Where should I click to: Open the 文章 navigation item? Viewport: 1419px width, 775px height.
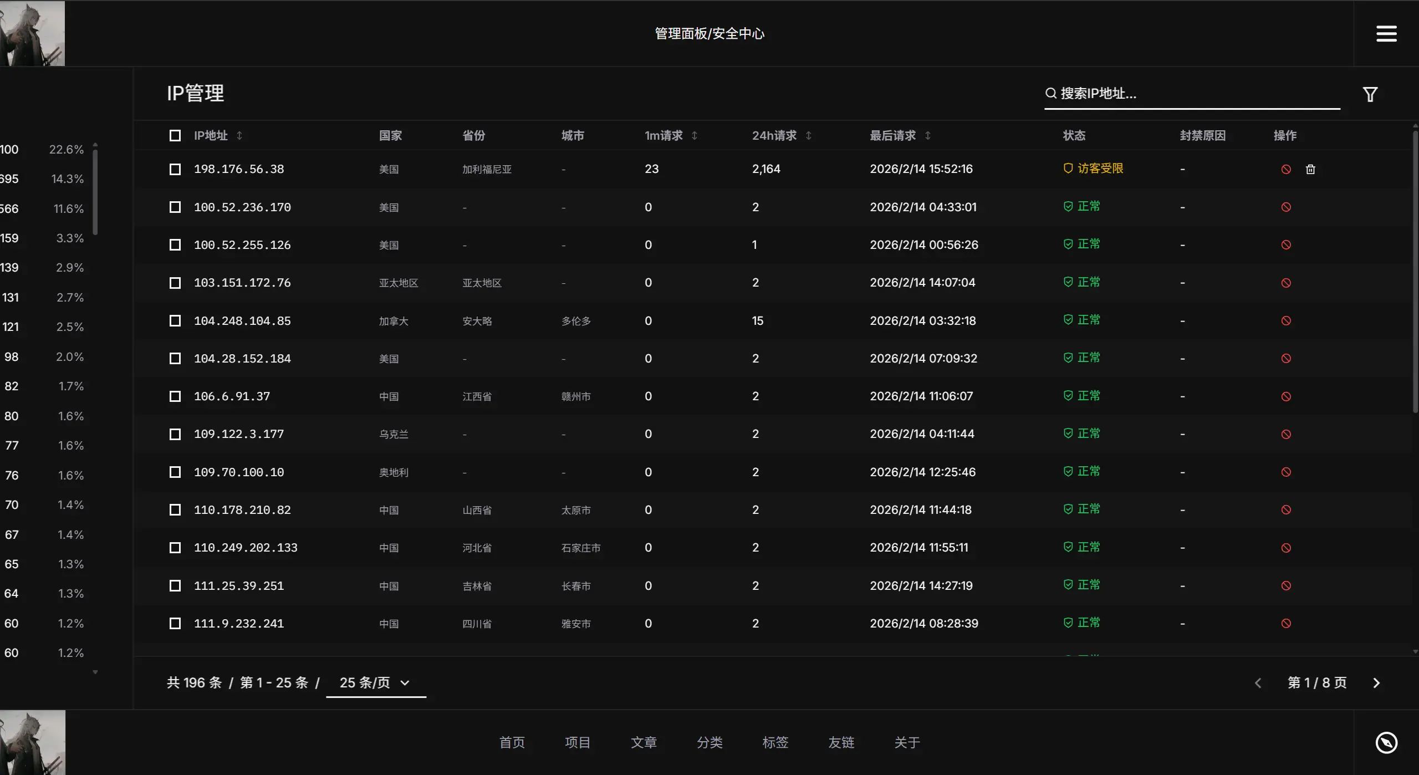tap(644, 742)
